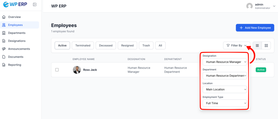Open Designations in the sidebar
Viewport: 278px width, 119px height.
pos(17,41)
